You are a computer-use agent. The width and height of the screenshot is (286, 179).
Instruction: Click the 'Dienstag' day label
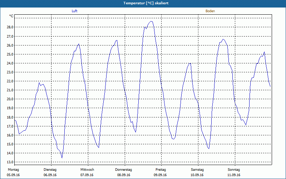50,170
